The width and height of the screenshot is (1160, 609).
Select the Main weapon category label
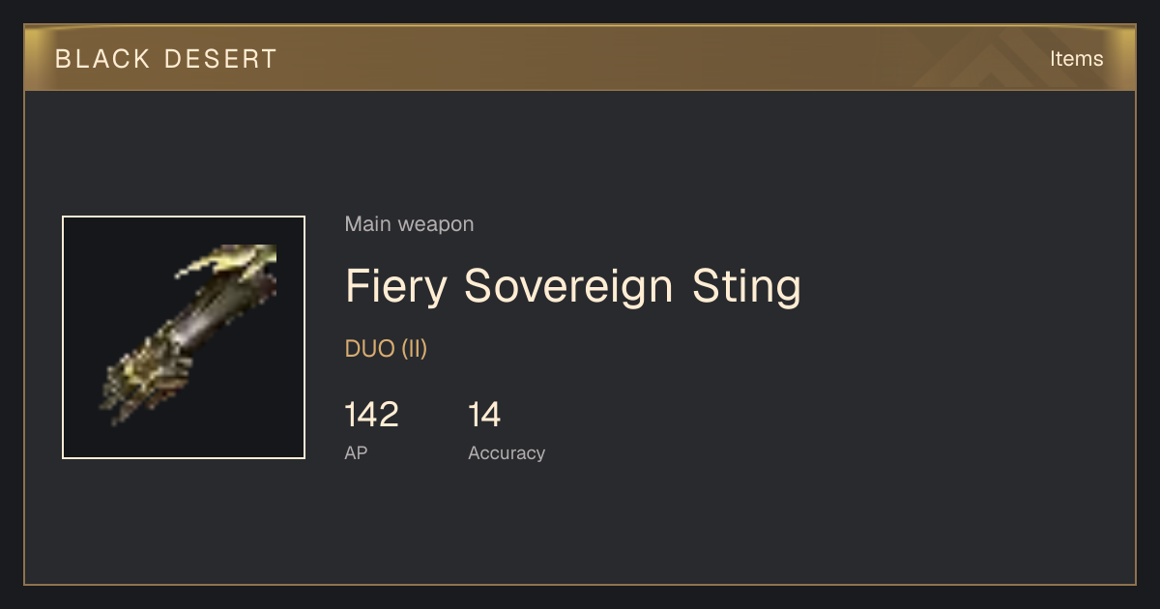pyautogui.click(x=409, y=224)
